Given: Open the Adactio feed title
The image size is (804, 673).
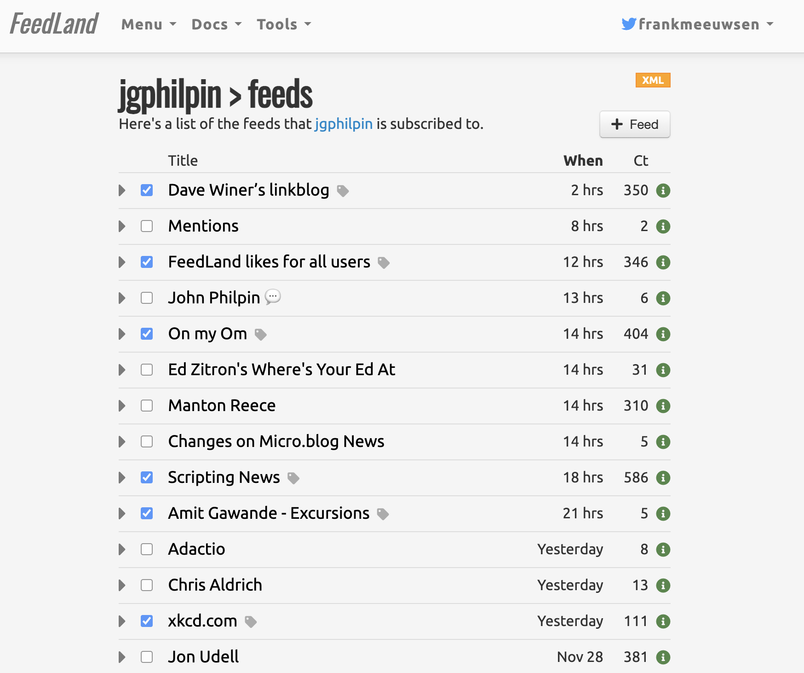Looking at the screenshot, I should (x=196, y=549).
